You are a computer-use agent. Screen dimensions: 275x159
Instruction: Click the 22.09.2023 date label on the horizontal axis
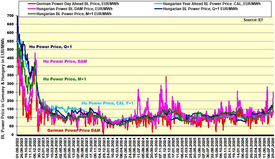(87, 148)
